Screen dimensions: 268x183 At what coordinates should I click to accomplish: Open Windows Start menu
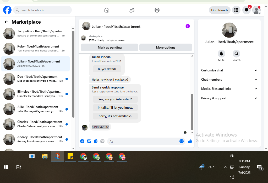6,167
